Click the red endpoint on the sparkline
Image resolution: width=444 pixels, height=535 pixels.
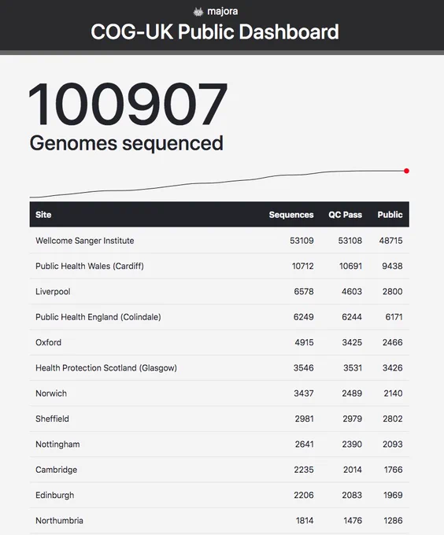[x=406, y=171]
